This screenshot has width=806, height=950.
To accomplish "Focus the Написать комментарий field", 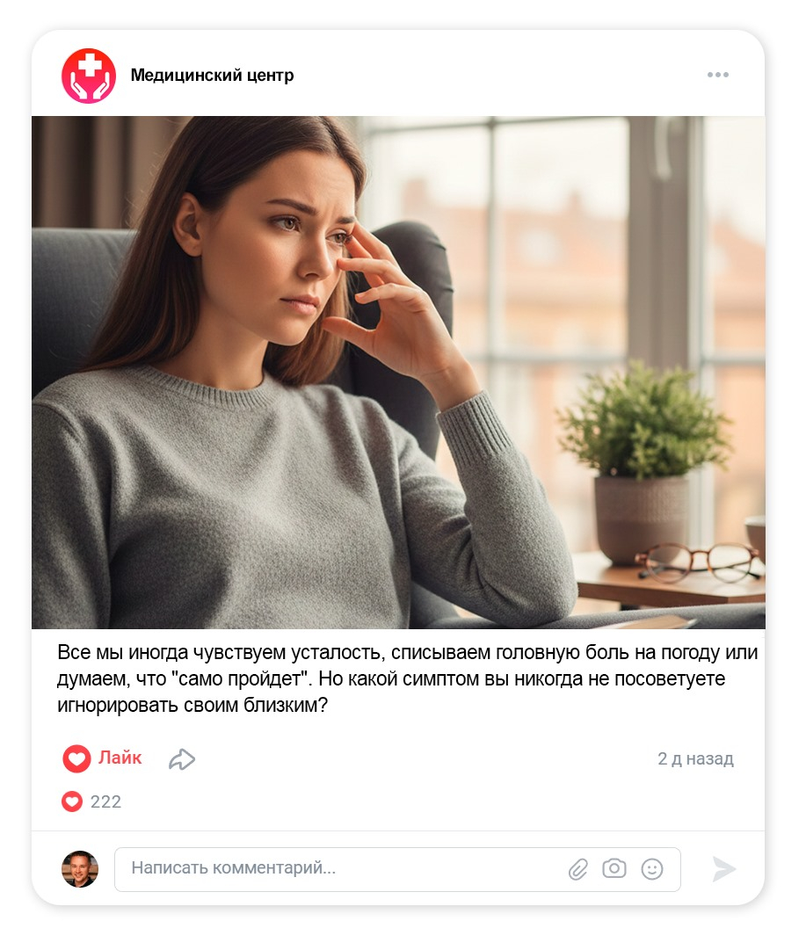I will [397, 869].
